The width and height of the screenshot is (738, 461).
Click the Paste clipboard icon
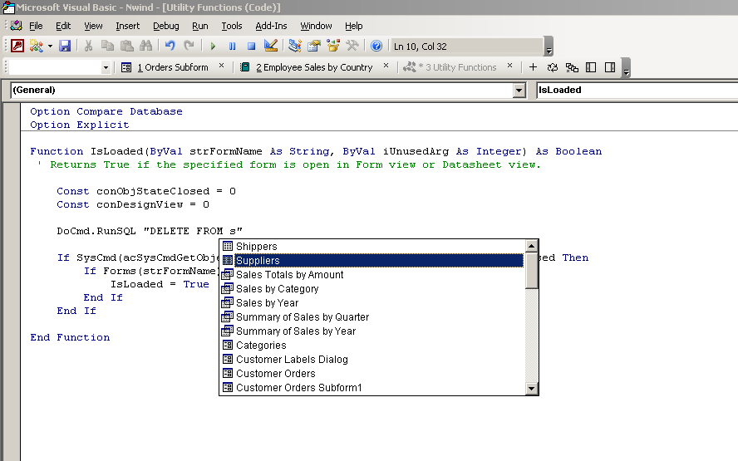pyautogui.click(x=126, y=46)
